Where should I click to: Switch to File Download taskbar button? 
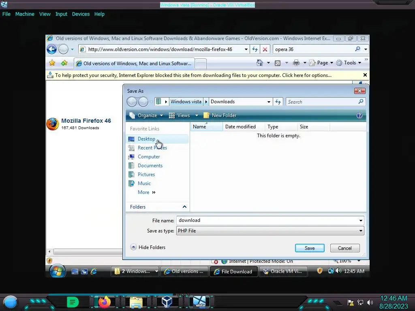pos(234,272)
